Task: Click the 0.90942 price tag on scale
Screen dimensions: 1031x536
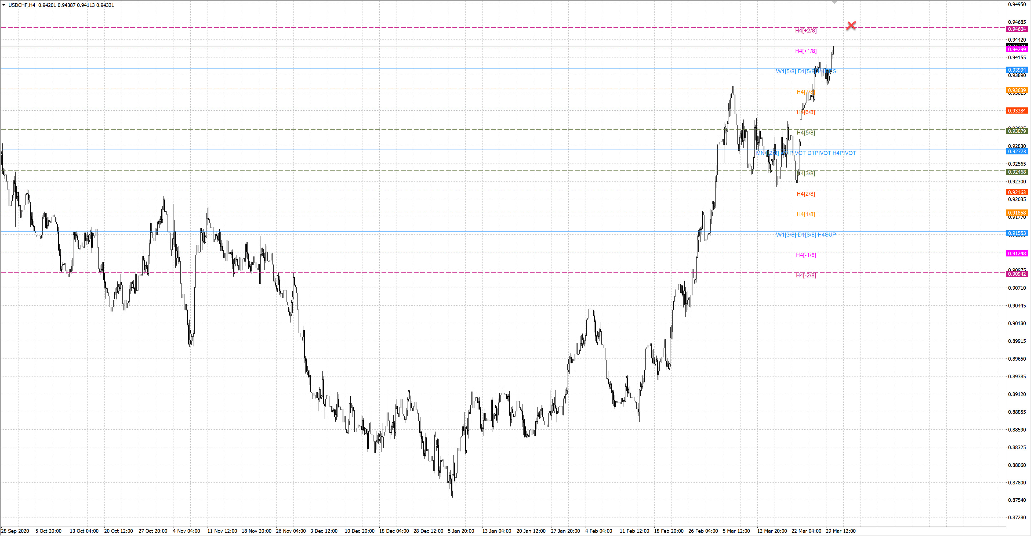Action: pyautogui.click(x=1017, y=274)
